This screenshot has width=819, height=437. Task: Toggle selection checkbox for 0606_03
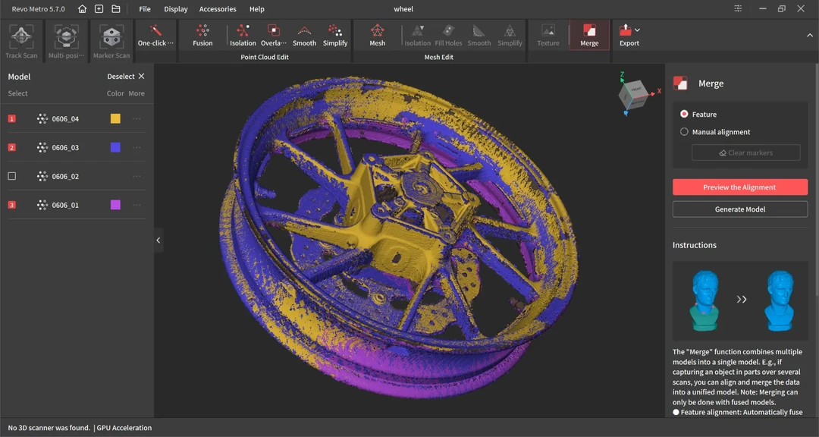[x=12, y=147]
